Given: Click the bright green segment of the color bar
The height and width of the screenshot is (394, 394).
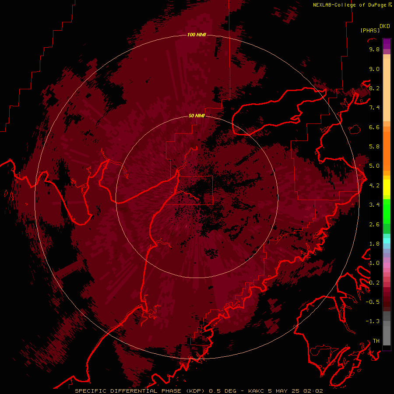Looking at the screenshot, I should coord(387,211).
